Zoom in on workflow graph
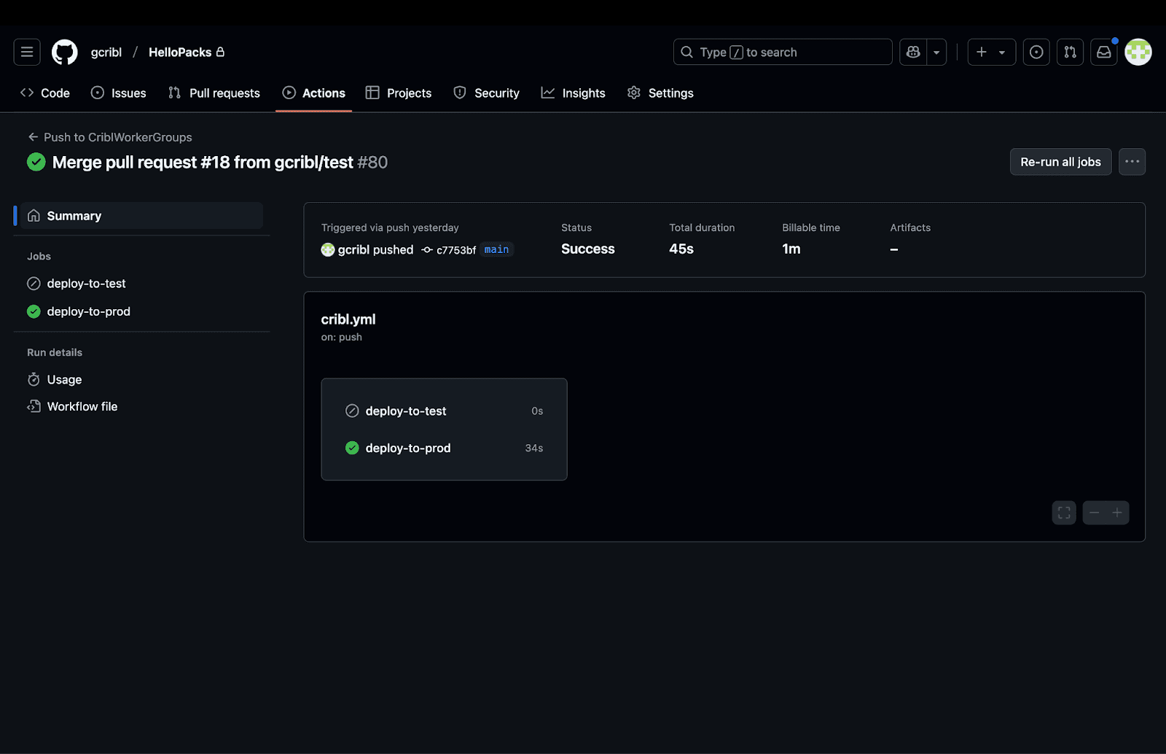The height and width of the screenshot is (754, 1166). coord(1117,513)
